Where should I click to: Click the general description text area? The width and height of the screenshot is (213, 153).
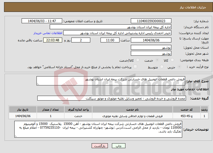click(x=111, y=81)
